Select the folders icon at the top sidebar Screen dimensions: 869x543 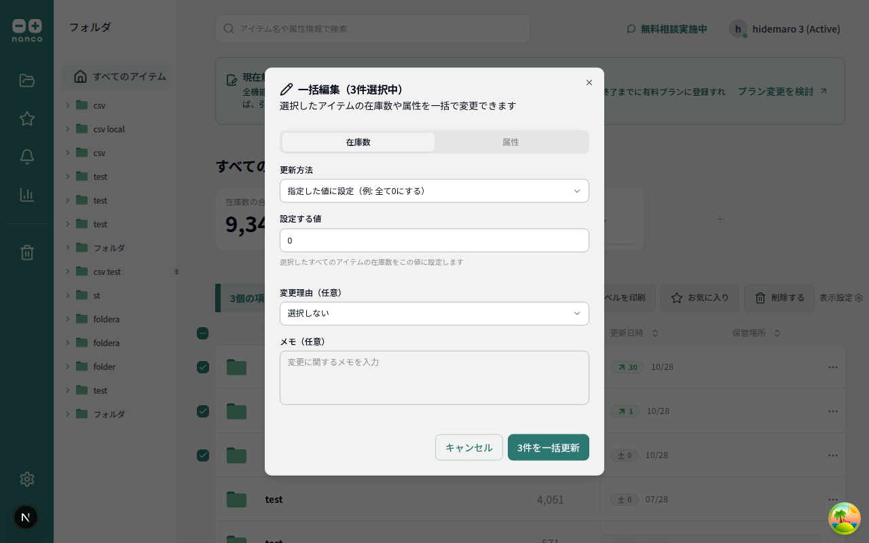[26, 80]
